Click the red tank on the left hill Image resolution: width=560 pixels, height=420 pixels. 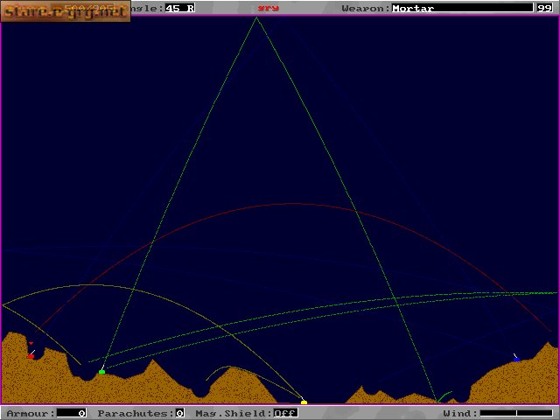pyautogui.click(x=31, y=356)
